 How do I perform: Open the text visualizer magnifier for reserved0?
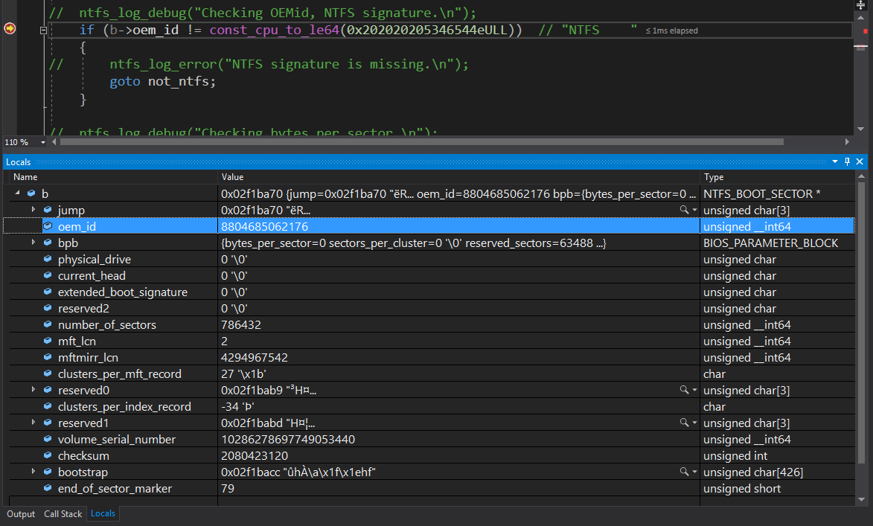[684, 390]
